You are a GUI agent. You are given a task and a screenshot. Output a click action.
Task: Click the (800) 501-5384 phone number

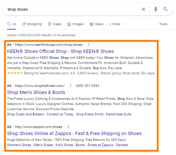87,86
